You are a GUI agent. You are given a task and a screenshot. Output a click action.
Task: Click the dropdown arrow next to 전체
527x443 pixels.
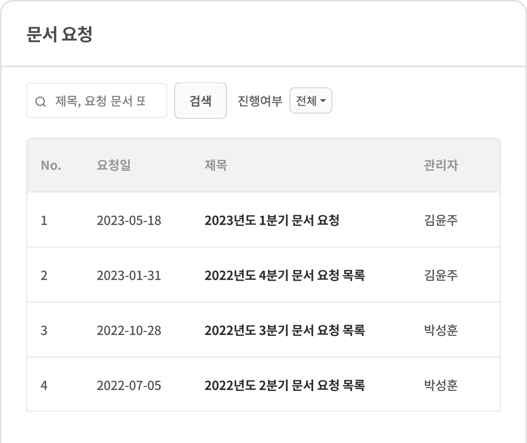(x=323, y=101)
